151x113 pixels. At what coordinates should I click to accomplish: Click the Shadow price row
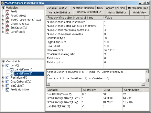(x=97, y=50)
